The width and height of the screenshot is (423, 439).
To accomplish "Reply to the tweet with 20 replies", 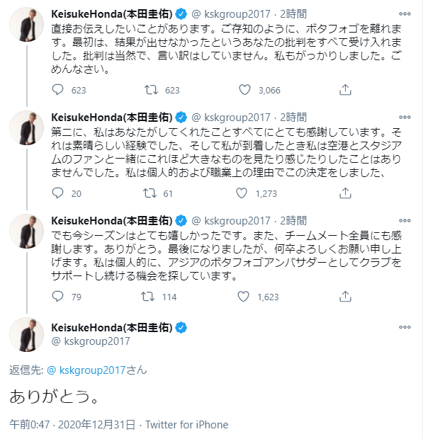I will [57, 193].
